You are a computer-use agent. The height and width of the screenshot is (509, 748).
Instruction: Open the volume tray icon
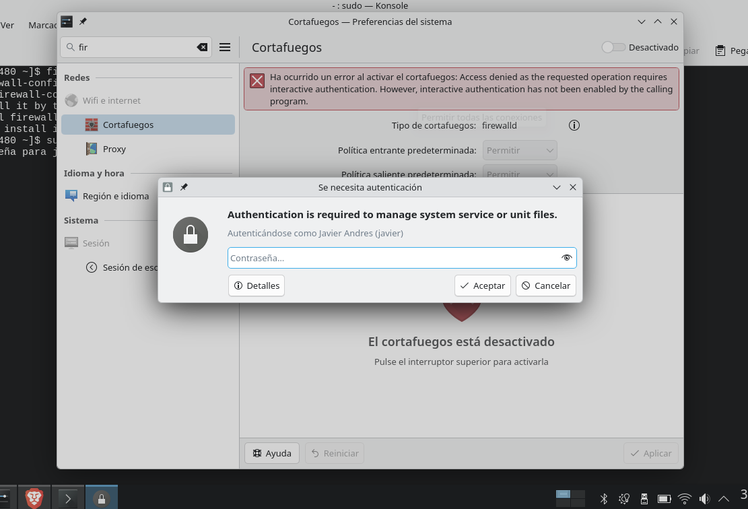pos(704,499)
